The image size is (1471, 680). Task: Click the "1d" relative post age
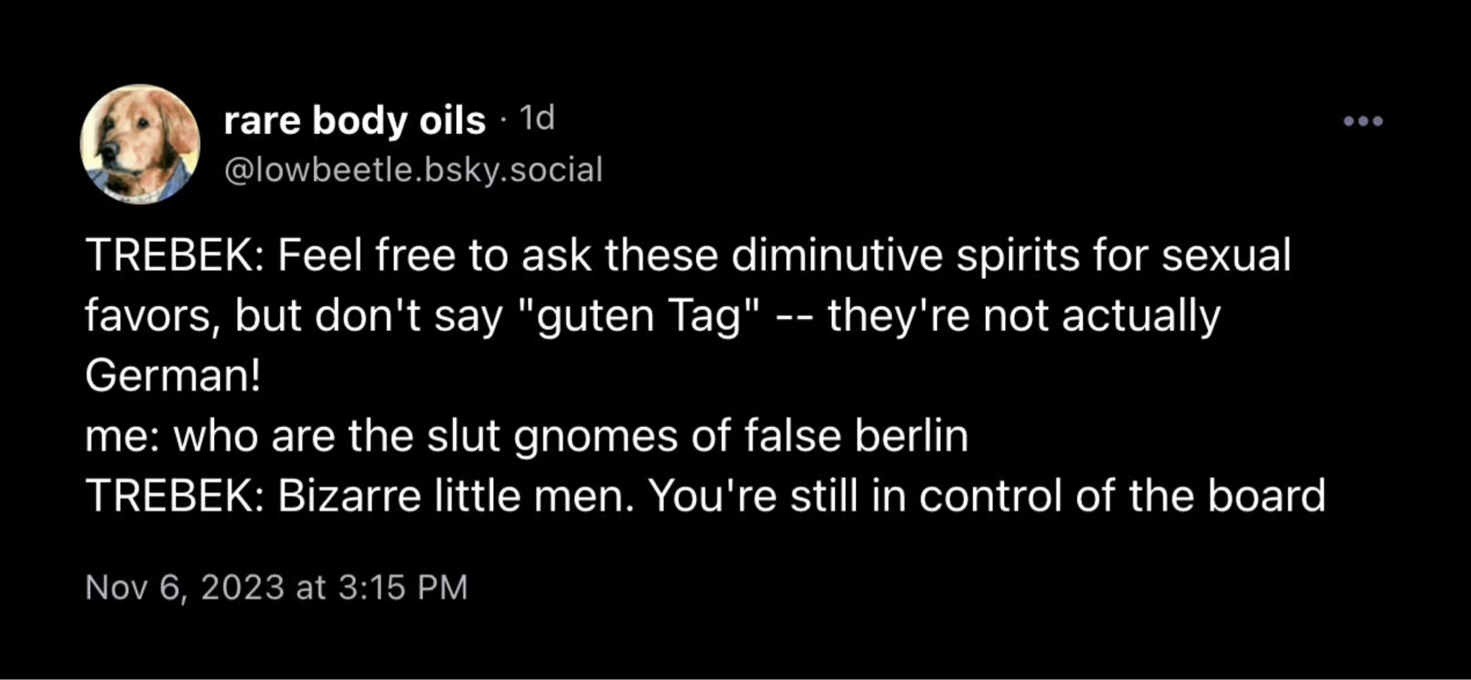pyautogui.click(x=537, y=118)
